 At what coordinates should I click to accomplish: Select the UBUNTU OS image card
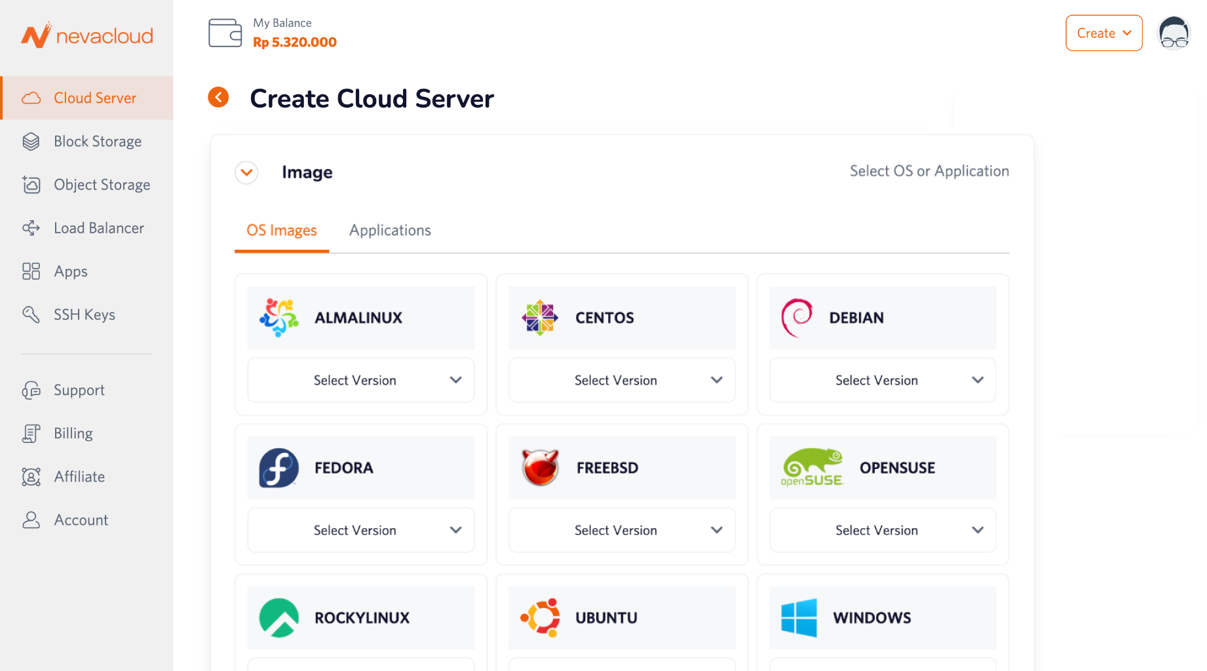621,617
